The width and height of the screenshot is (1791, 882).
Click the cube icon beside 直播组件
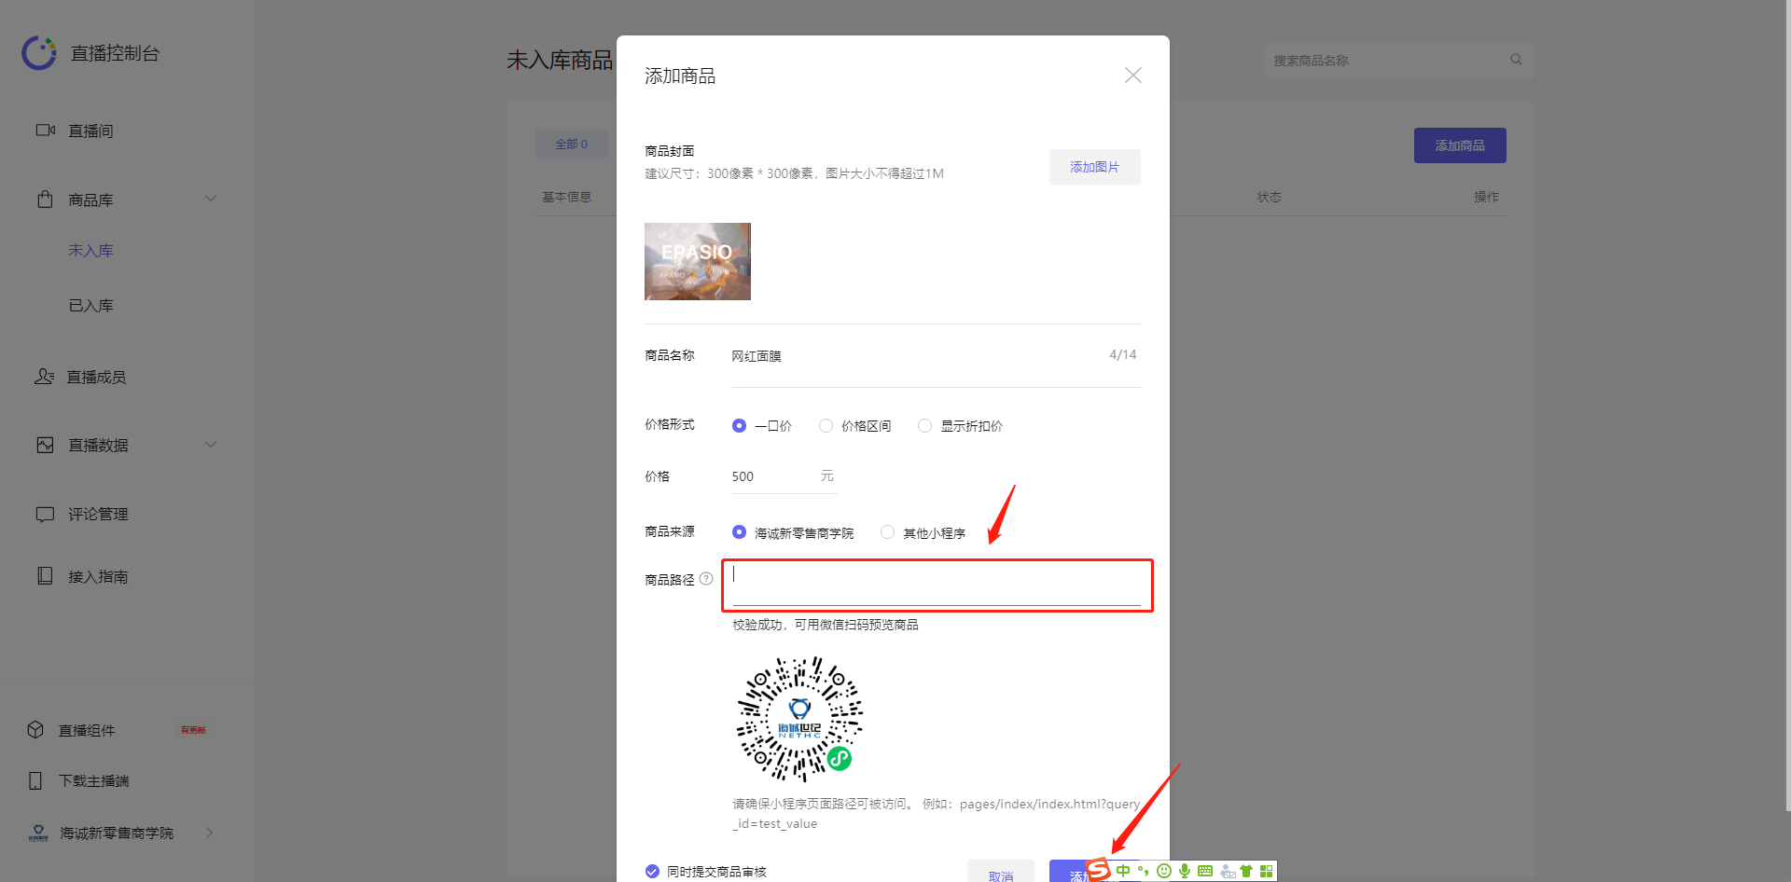35,730
